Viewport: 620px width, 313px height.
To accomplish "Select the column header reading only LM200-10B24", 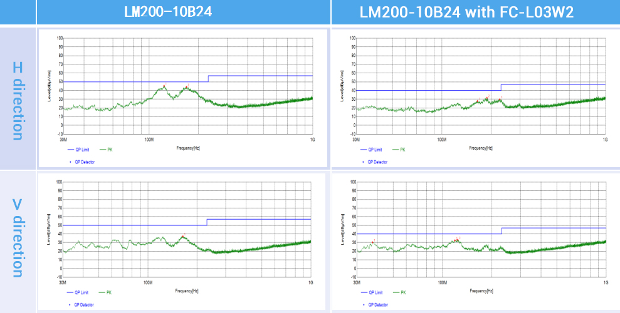I will [x=168, y=12].
